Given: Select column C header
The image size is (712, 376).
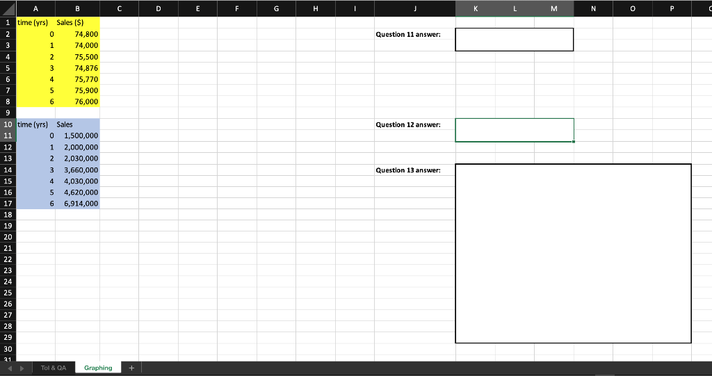Looking at the screenshot, I should click(119, 8).
